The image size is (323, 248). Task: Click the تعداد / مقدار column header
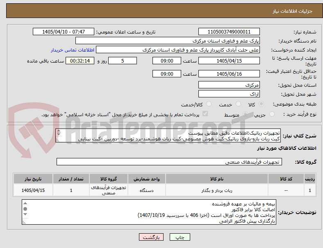71,179
